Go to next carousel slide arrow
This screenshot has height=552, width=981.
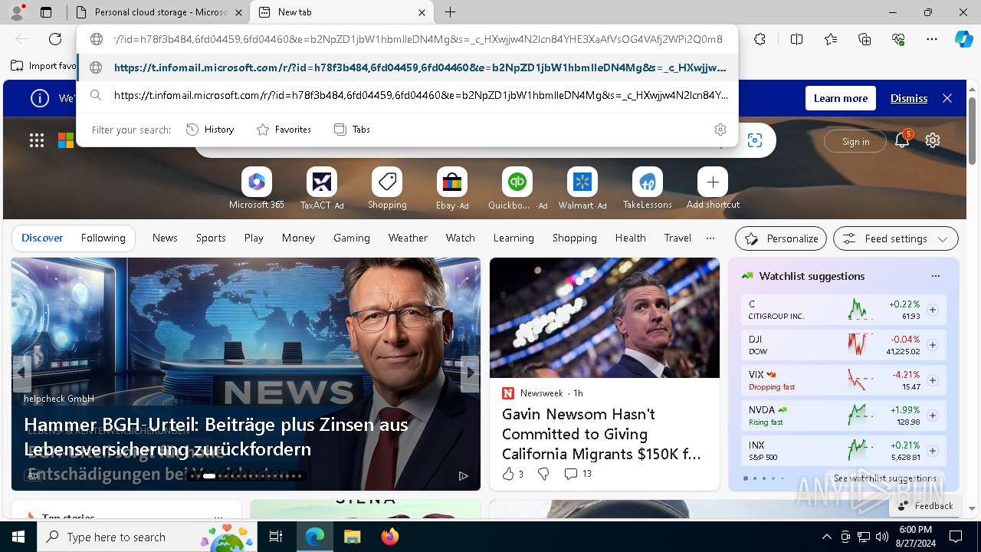pos(469,373)
